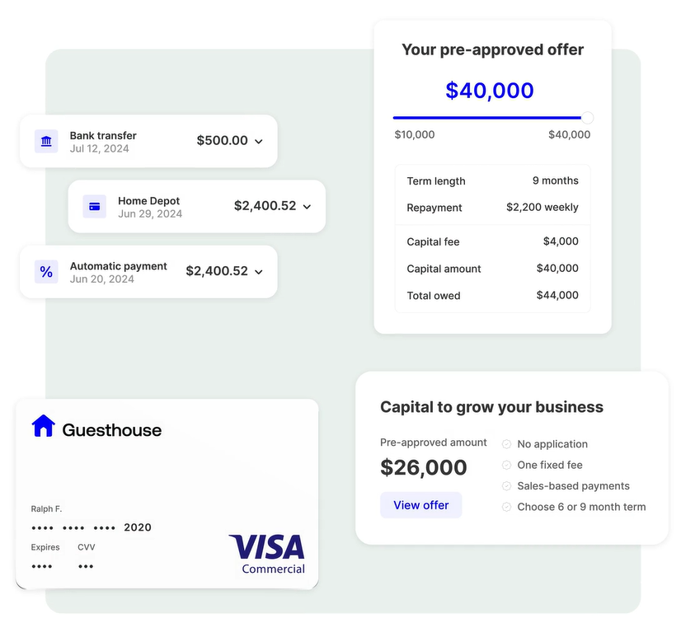
Task: Click the Automatic payment percent icon
Action: [x=46, y=272]
